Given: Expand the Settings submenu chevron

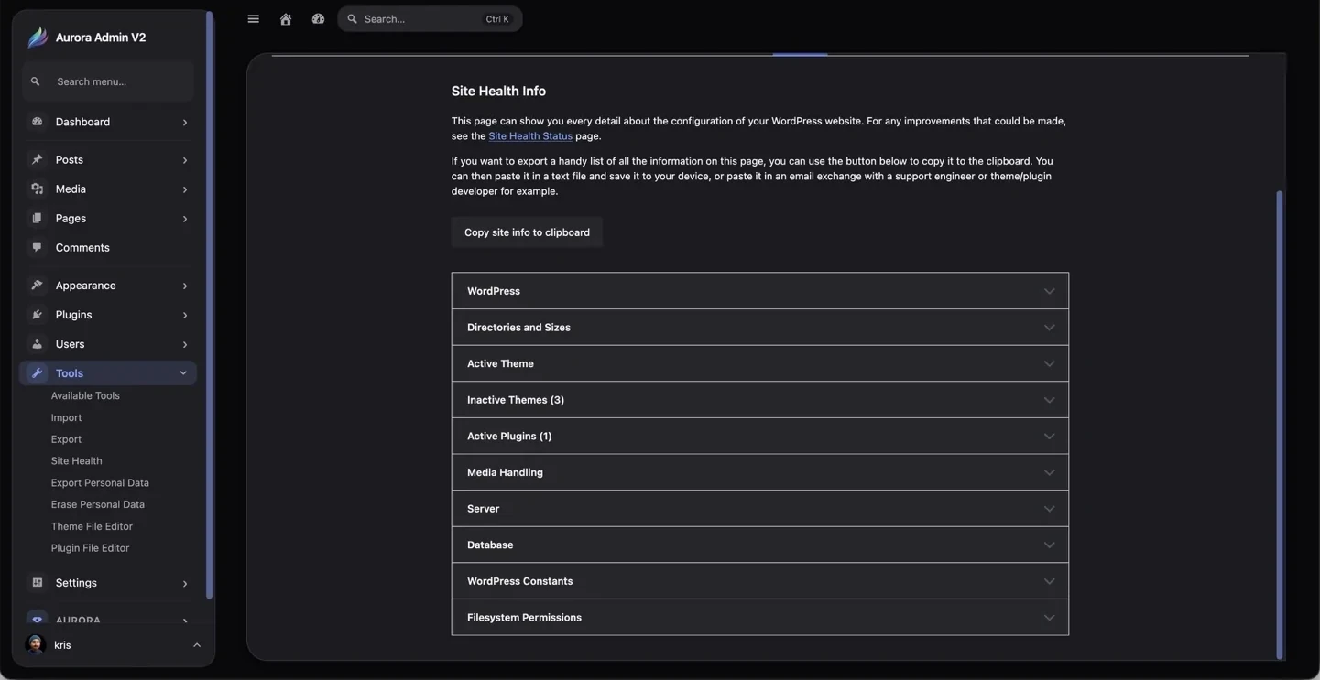Looking at the screenshot, I should [184, 584].
